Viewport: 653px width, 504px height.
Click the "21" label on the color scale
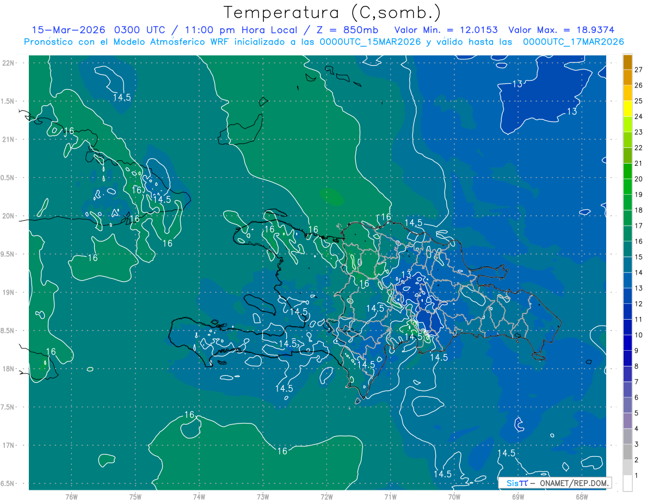[x=639, y=163]
